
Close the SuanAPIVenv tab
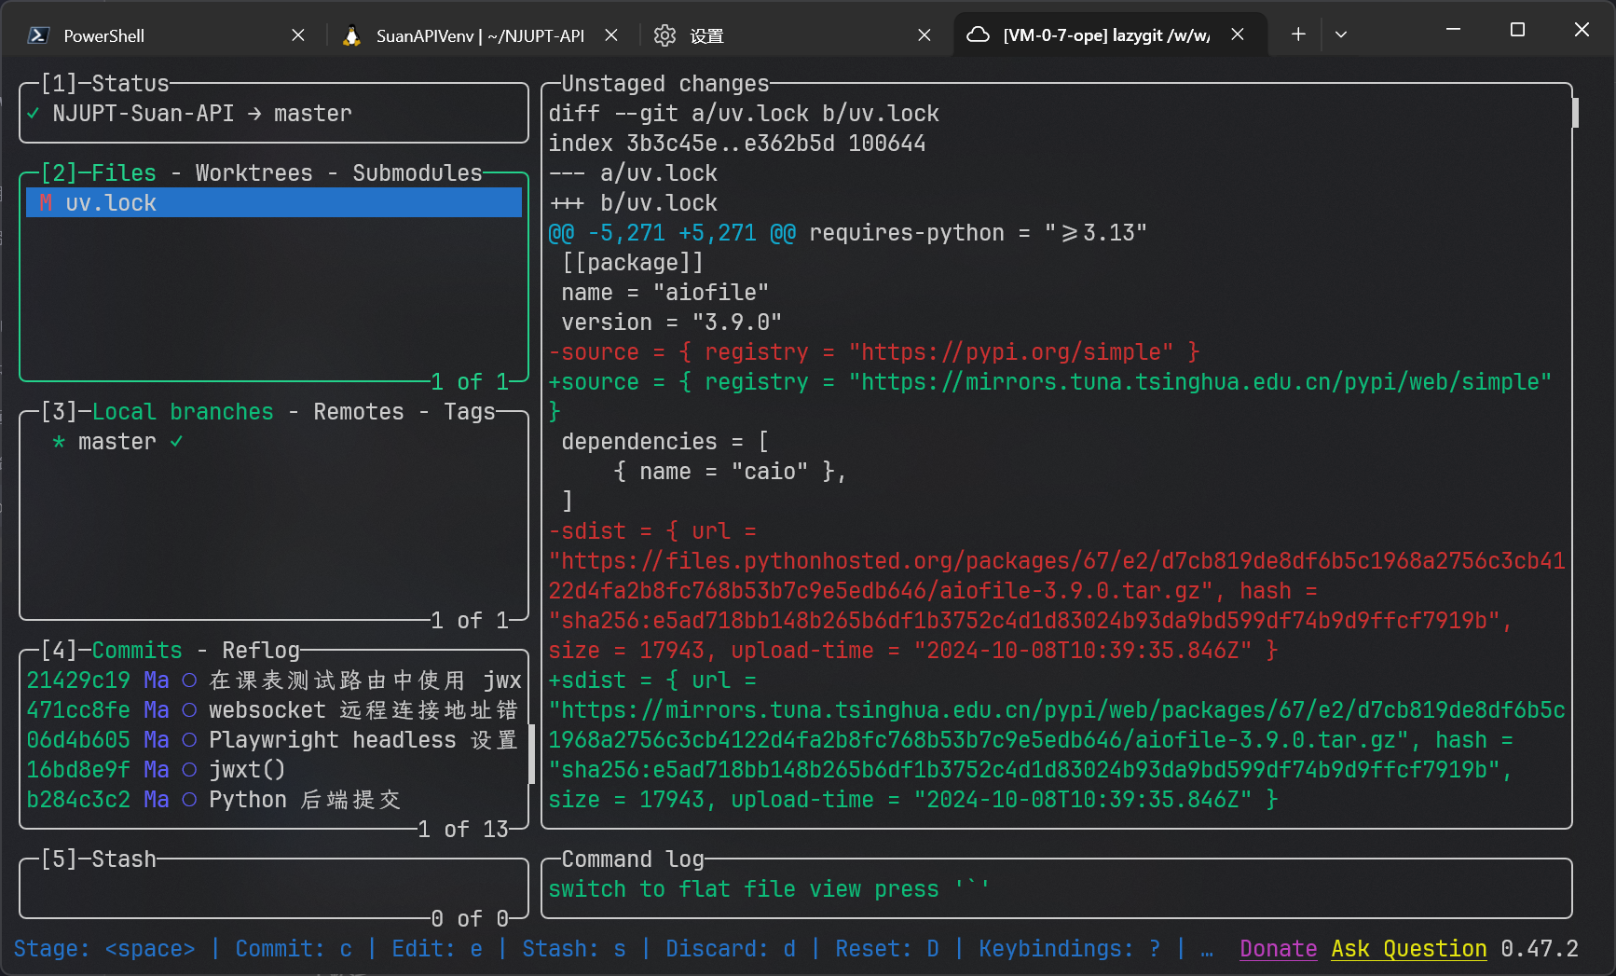point(611,35)
